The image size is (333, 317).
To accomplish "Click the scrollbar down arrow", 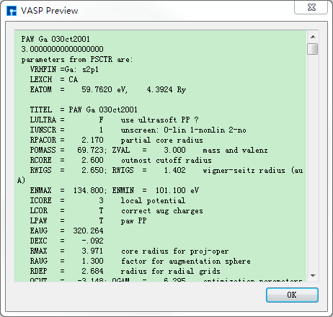I will point(313,276).
